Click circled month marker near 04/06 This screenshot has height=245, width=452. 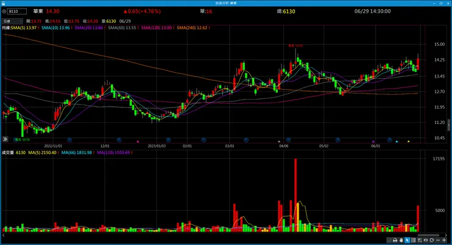pyautogui.click(x=288, y=140)
